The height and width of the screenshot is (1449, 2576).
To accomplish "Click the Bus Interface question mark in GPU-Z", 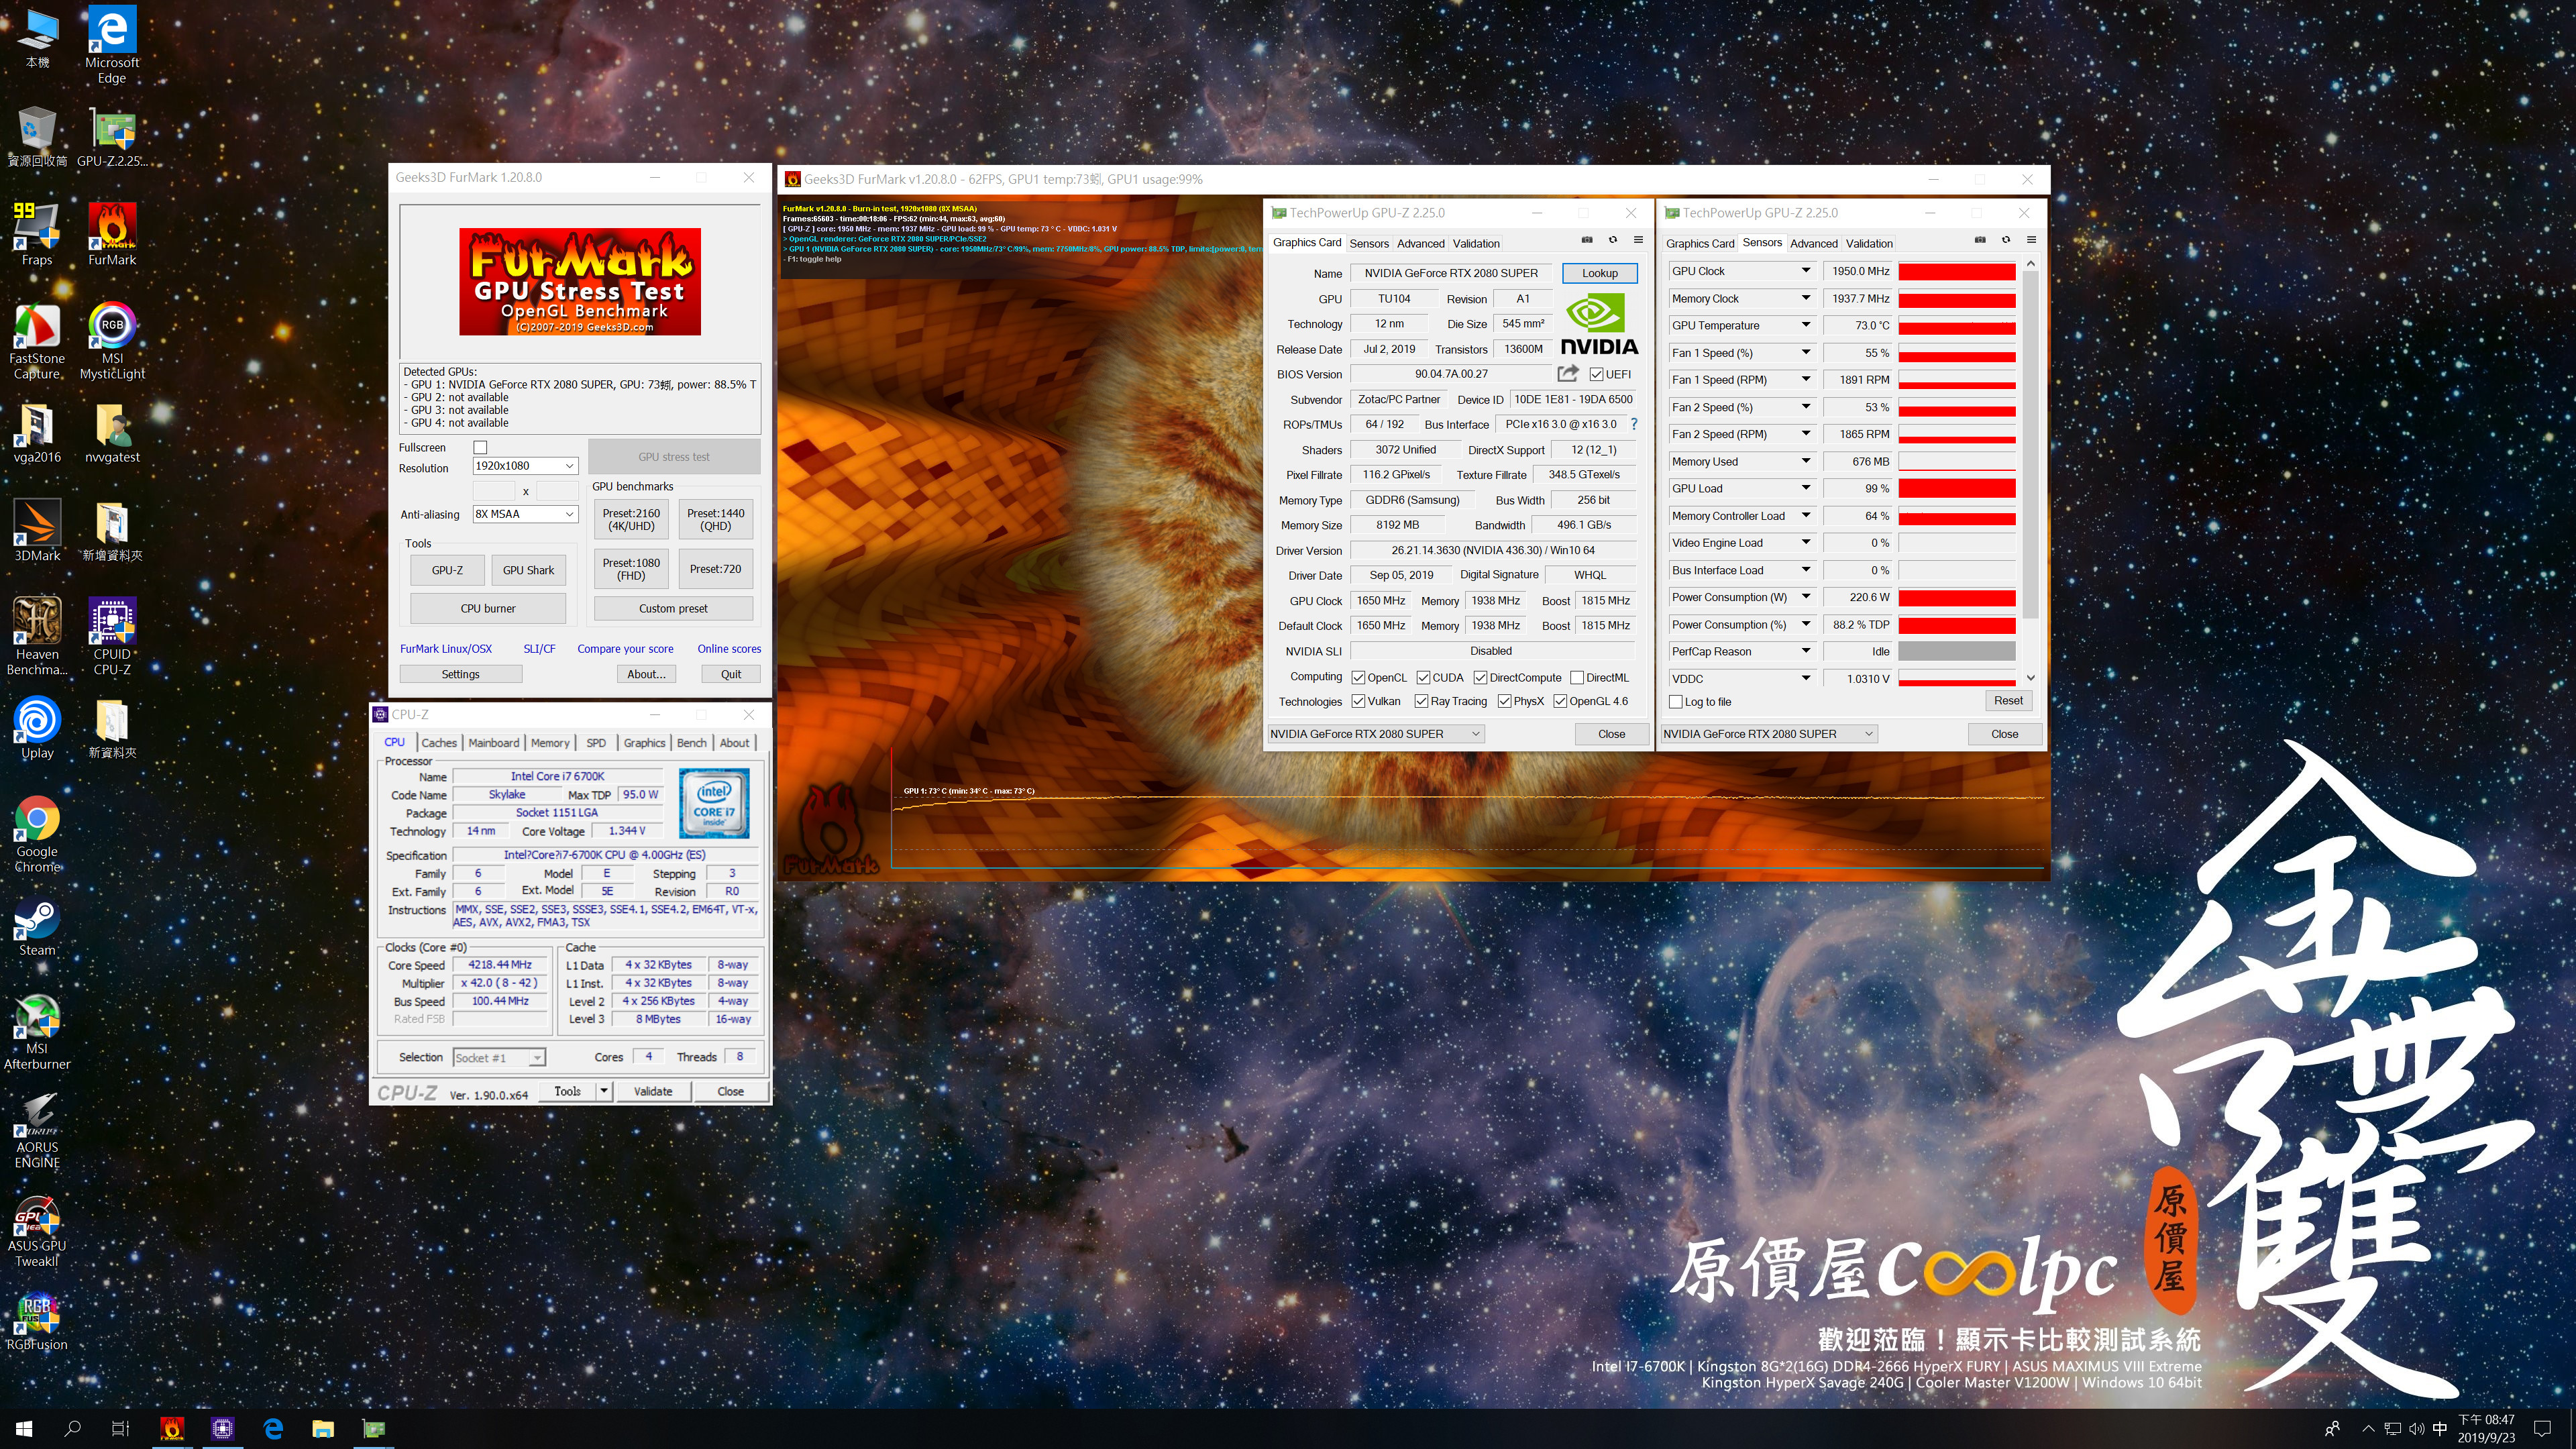I will (1633, 424).
